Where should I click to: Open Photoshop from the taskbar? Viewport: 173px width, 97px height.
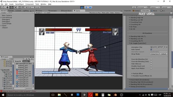(x=78, y=95)
